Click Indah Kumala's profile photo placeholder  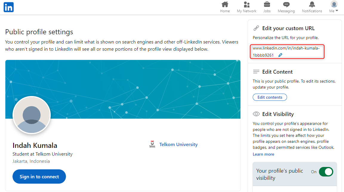32,115
